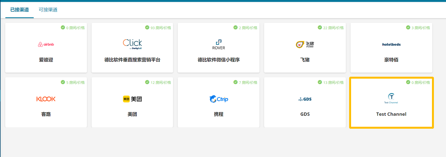This screenshot has height=157, width=446.
Task: Open the 携程 channel name
Action: 219,114
